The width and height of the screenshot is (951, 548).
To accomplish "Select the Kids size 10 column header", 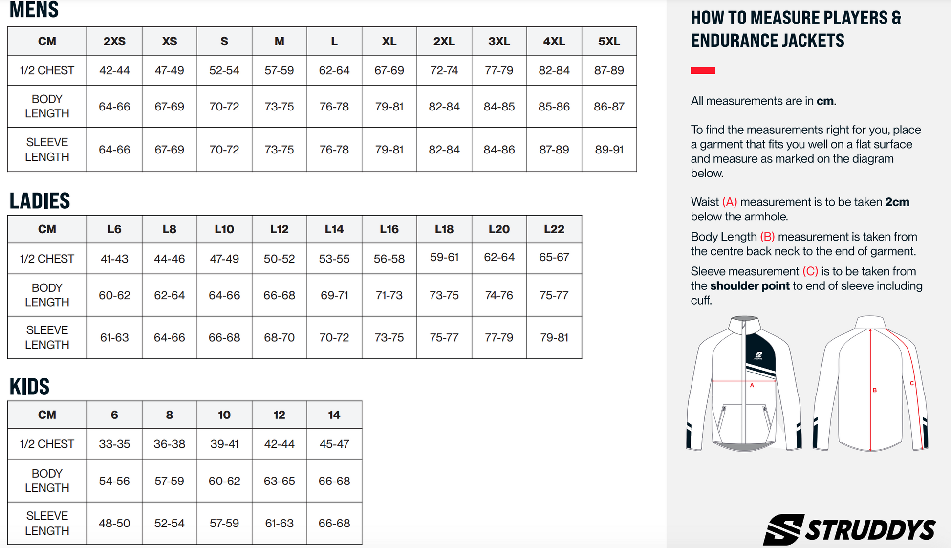I will (x=224, y=415).
